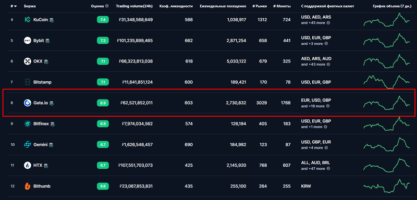Click Gate.io's 6.9 score badge
The height and width of the screenshot is (200, 417).
tap(103, 103)
